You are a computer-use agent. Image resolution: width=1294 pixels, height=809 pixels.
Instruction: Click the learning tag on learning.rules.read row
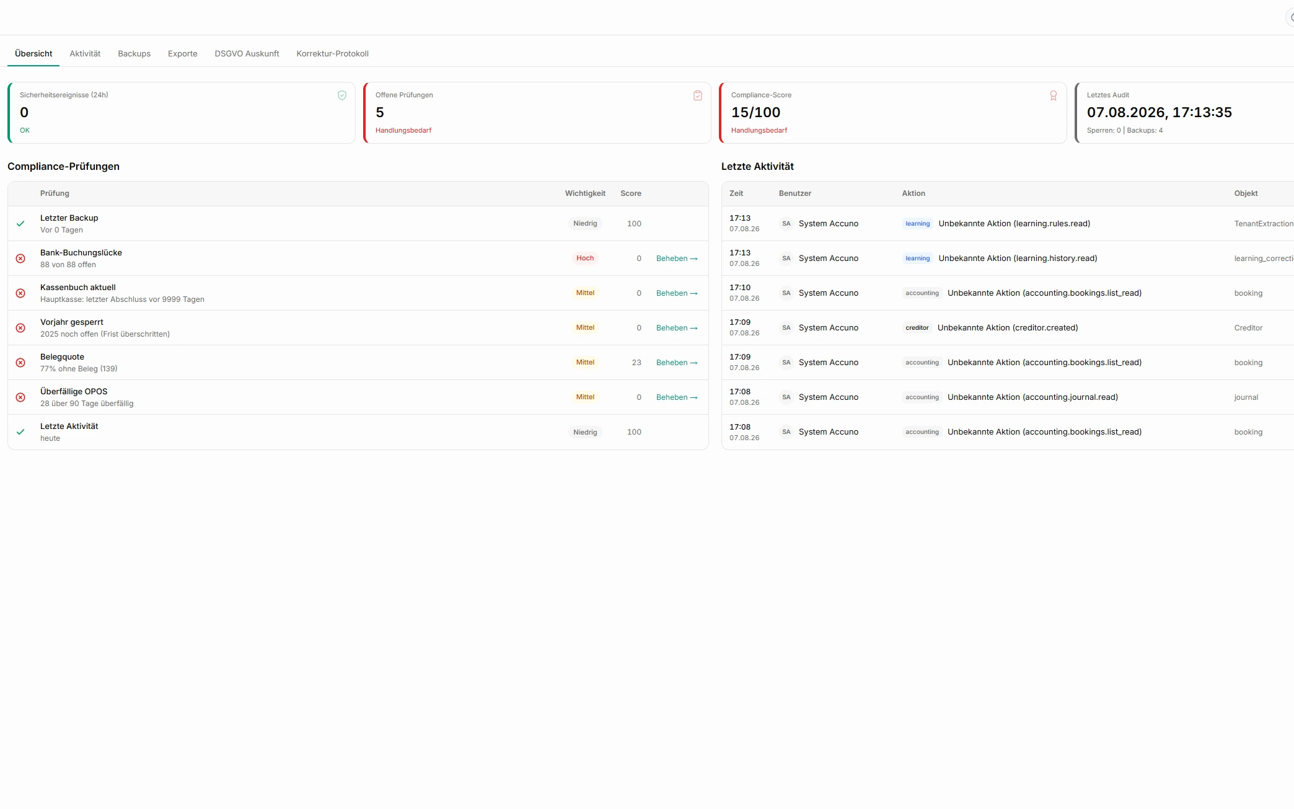tap(917, 224)
